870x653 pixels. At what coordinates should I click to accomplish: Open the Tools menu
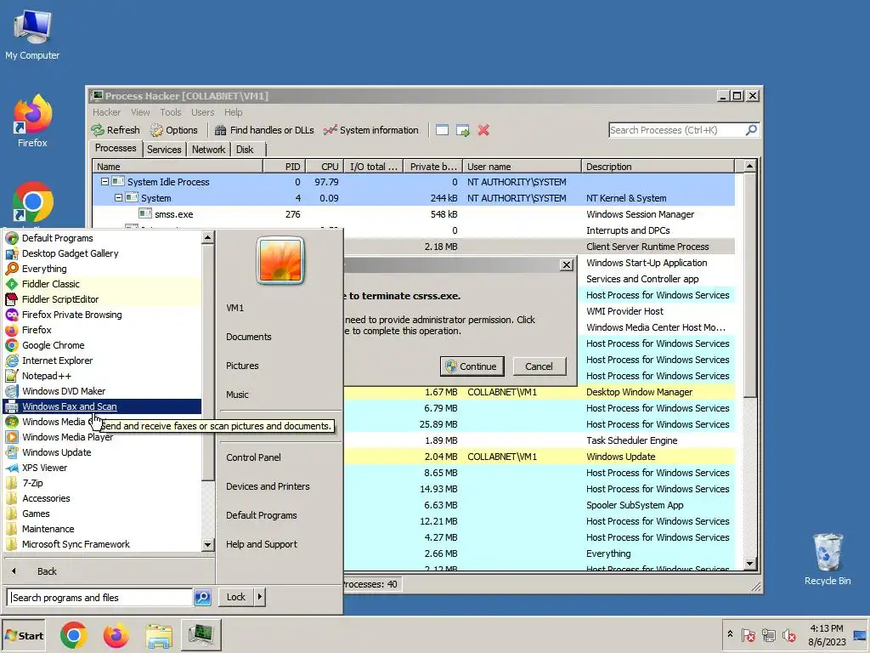[170, 112]
